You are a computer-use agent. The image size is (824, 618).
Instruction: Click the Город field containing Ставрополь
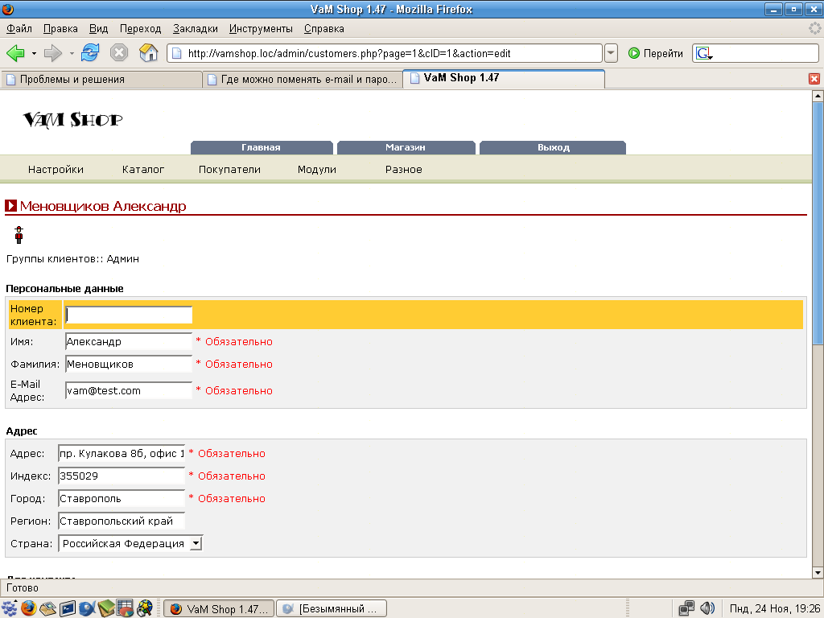122,499
